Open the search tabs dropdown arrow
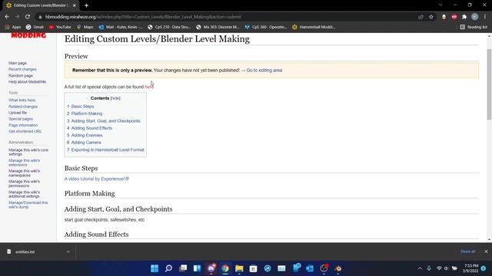The image size is (492, 276). pos(440,5)
